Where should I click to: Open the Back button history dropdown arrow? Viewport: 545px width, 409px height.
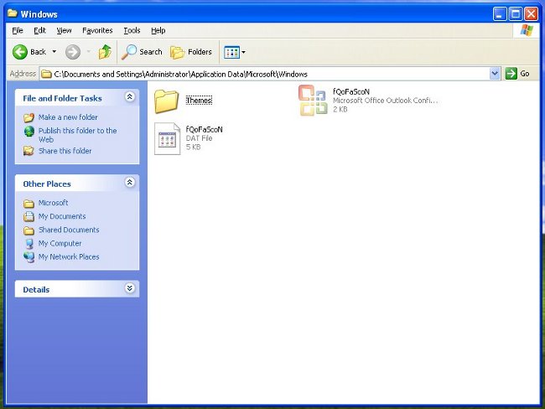pos(54,52)
